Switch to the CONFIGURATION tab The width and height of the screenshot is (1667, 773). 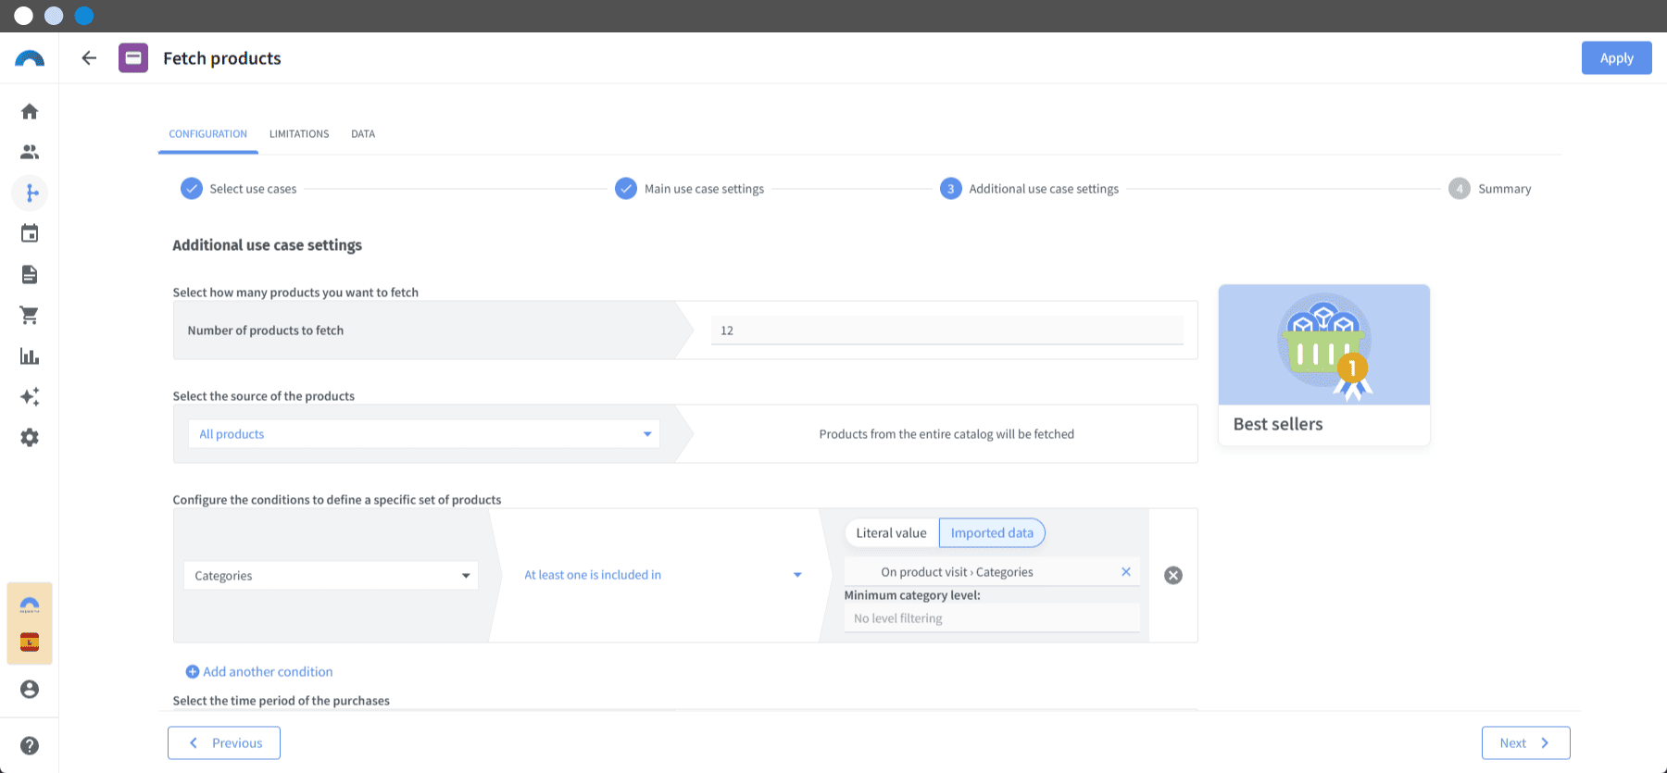207,134
